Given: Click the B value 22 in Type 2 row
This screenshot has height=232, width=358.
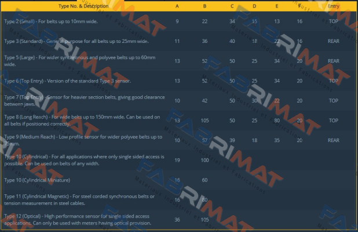Looking at the screenshot, I should pyautogui.click(x=205, y=21).
